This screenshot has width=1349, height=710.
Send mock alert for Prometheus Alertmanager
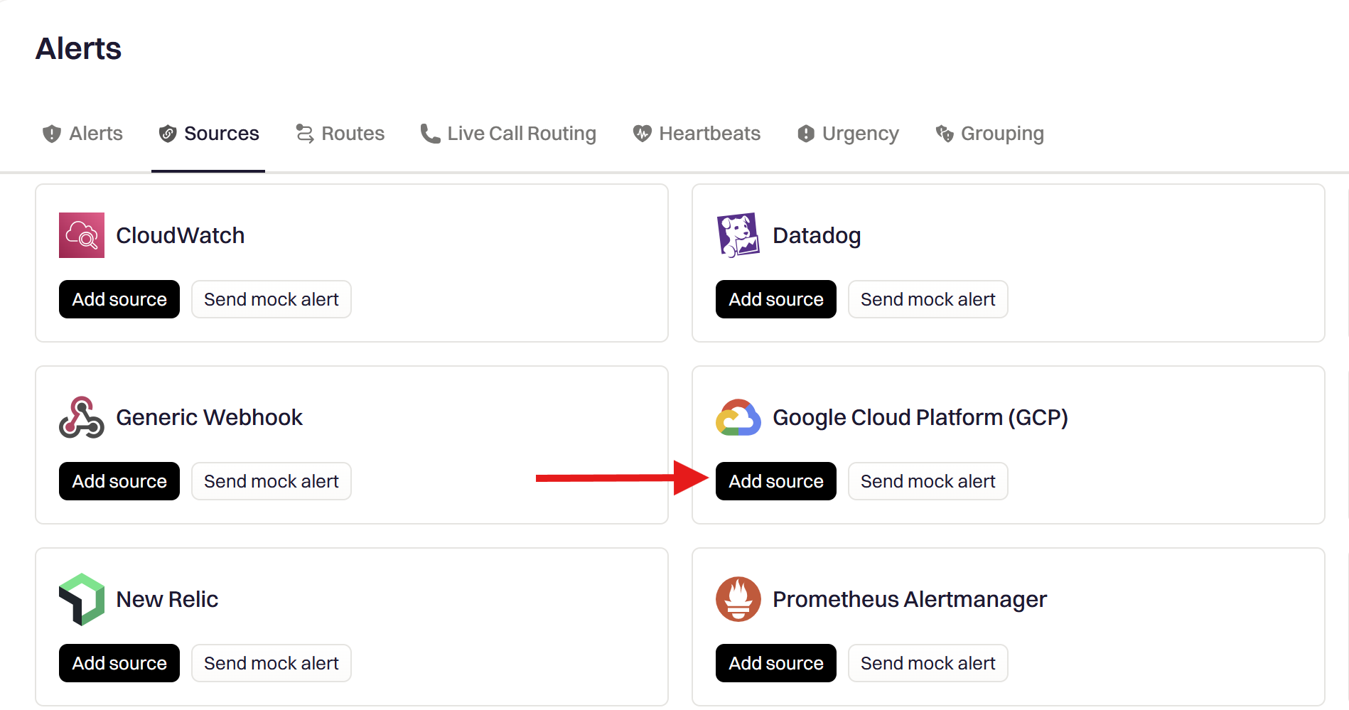(x=928, y=663)
